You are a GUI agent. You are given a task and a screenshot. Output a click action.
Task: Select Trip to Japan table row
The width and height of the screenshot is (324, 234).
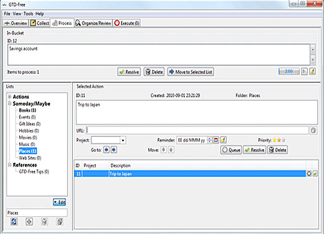click(190, 174)
